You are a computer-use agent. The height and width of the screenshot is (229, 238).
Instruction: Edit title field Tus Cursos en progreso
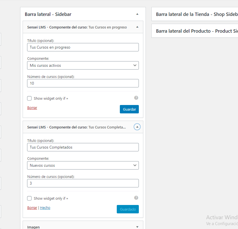pyautogui.click(x=83, y=47)
